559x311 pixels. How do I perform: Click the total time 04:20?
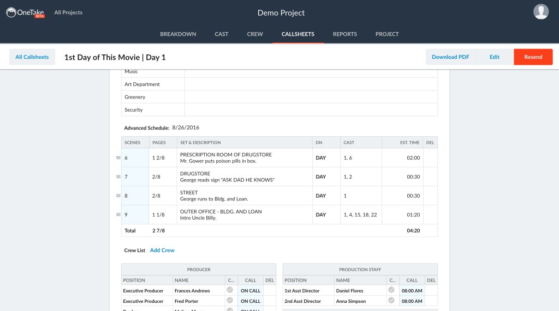(x=413, y=230)
